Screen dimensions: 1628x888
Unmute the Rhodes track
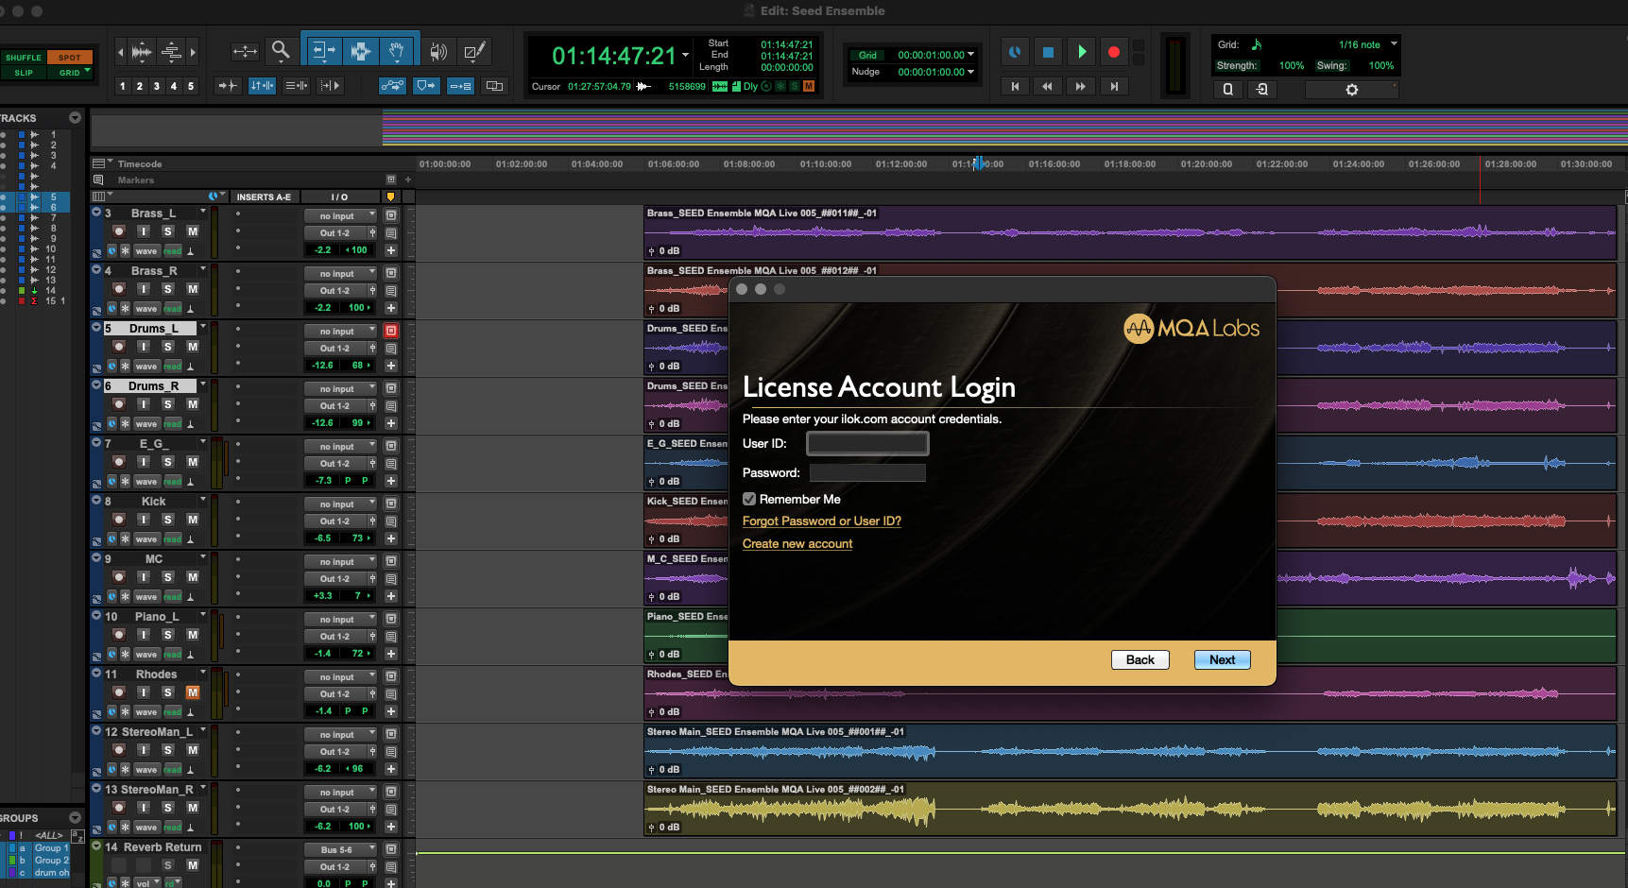pyautogui.click(x=193, y=692)
